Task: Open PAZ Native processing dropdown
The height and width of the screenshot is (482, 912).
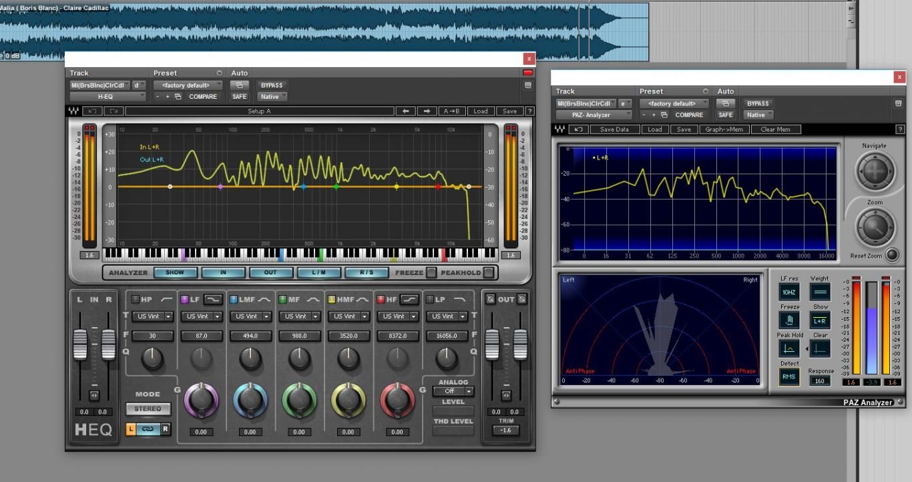Action: click(x=759, y=115)
